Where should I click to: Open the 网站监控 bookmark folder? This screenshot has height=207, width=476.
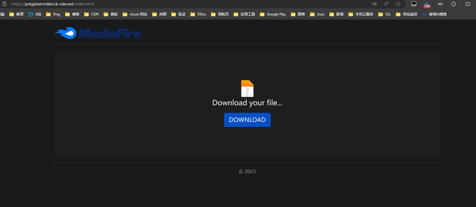click(x=407, y=14)
